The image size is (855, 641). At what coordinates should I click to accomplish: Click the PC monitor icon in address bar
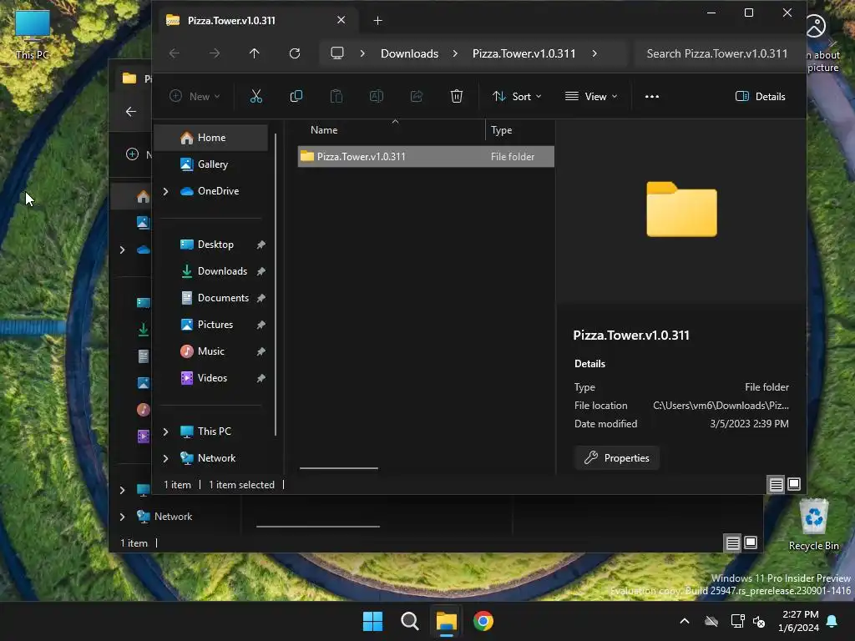[337, 53]
